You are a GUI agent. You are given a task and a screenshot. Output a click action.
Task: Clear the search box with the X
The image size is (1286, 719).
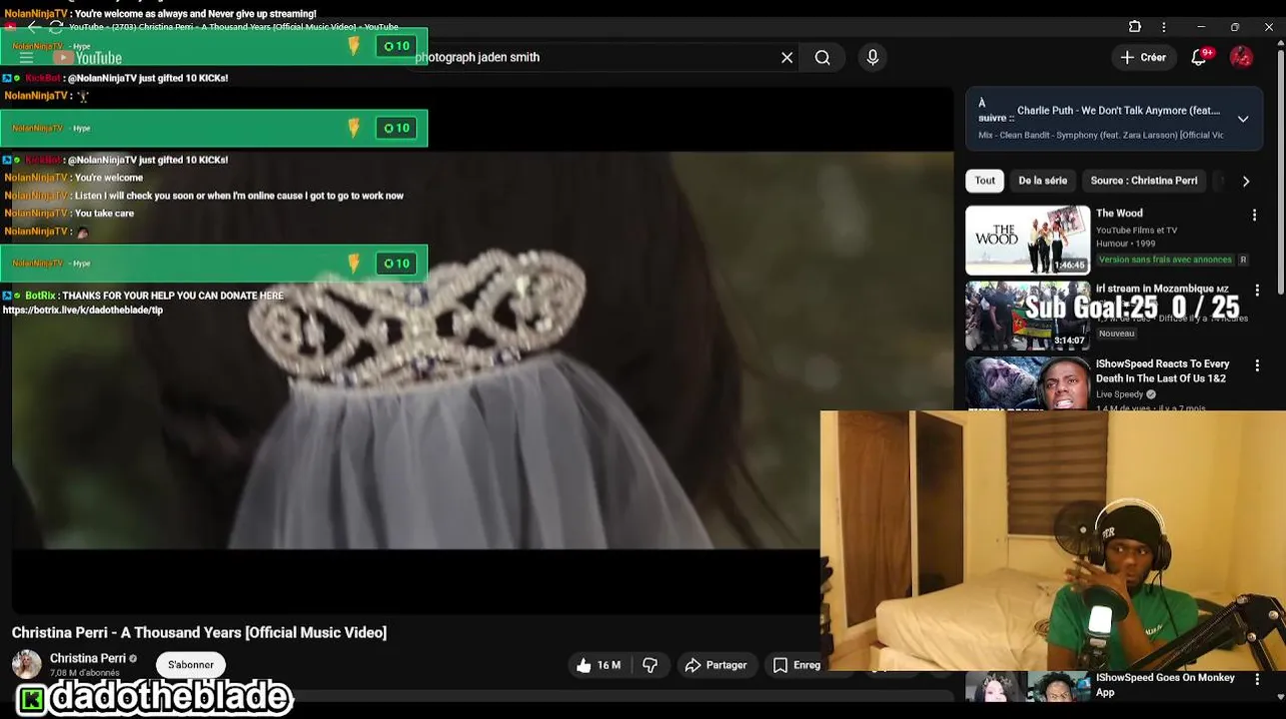click(x=787, y=58)
